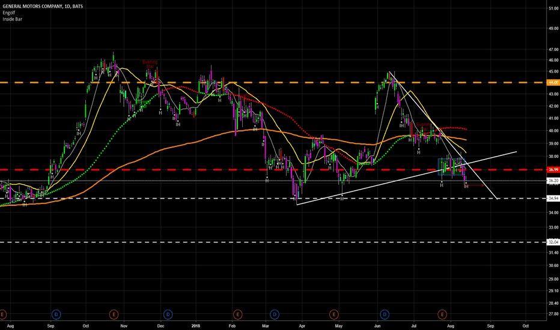Open the earnings marker just after Feb

pyautogui.click(x=237, y=314)
